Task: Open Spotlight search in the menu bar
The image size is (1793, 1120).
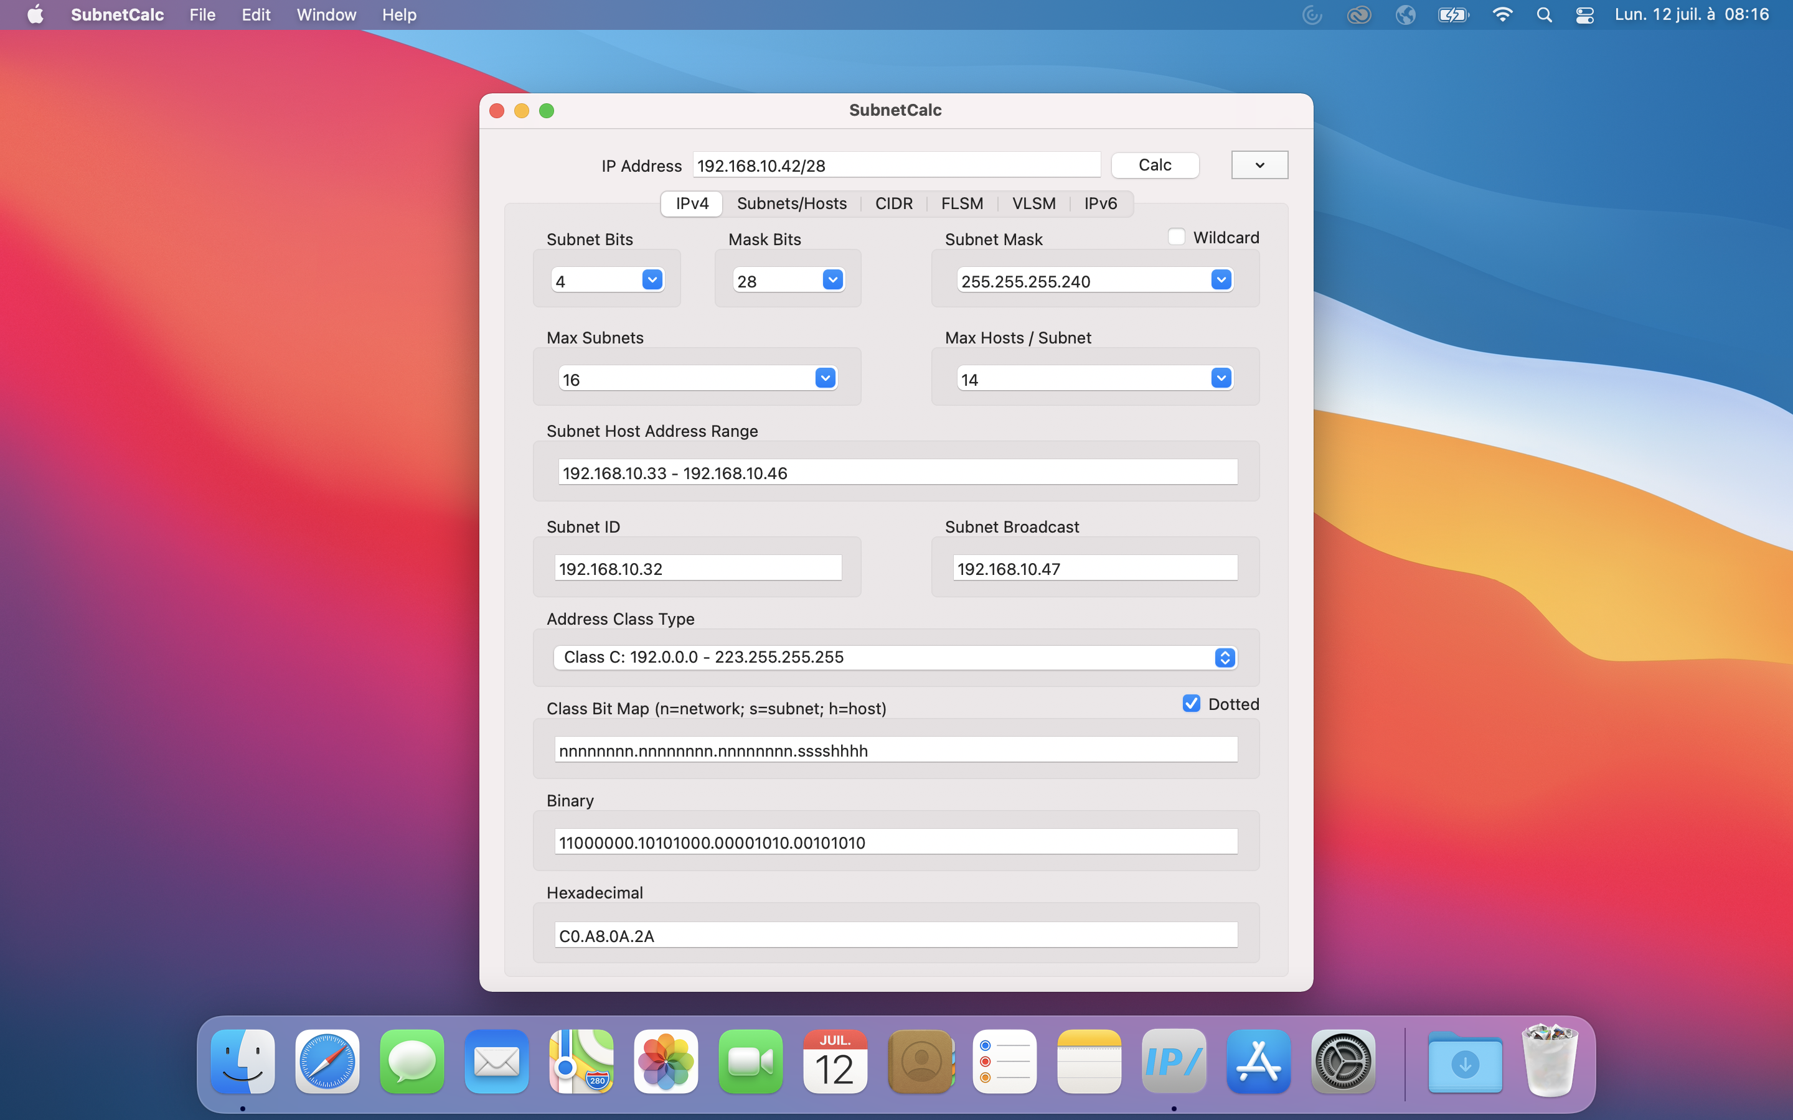Action: pos(1544,14)
